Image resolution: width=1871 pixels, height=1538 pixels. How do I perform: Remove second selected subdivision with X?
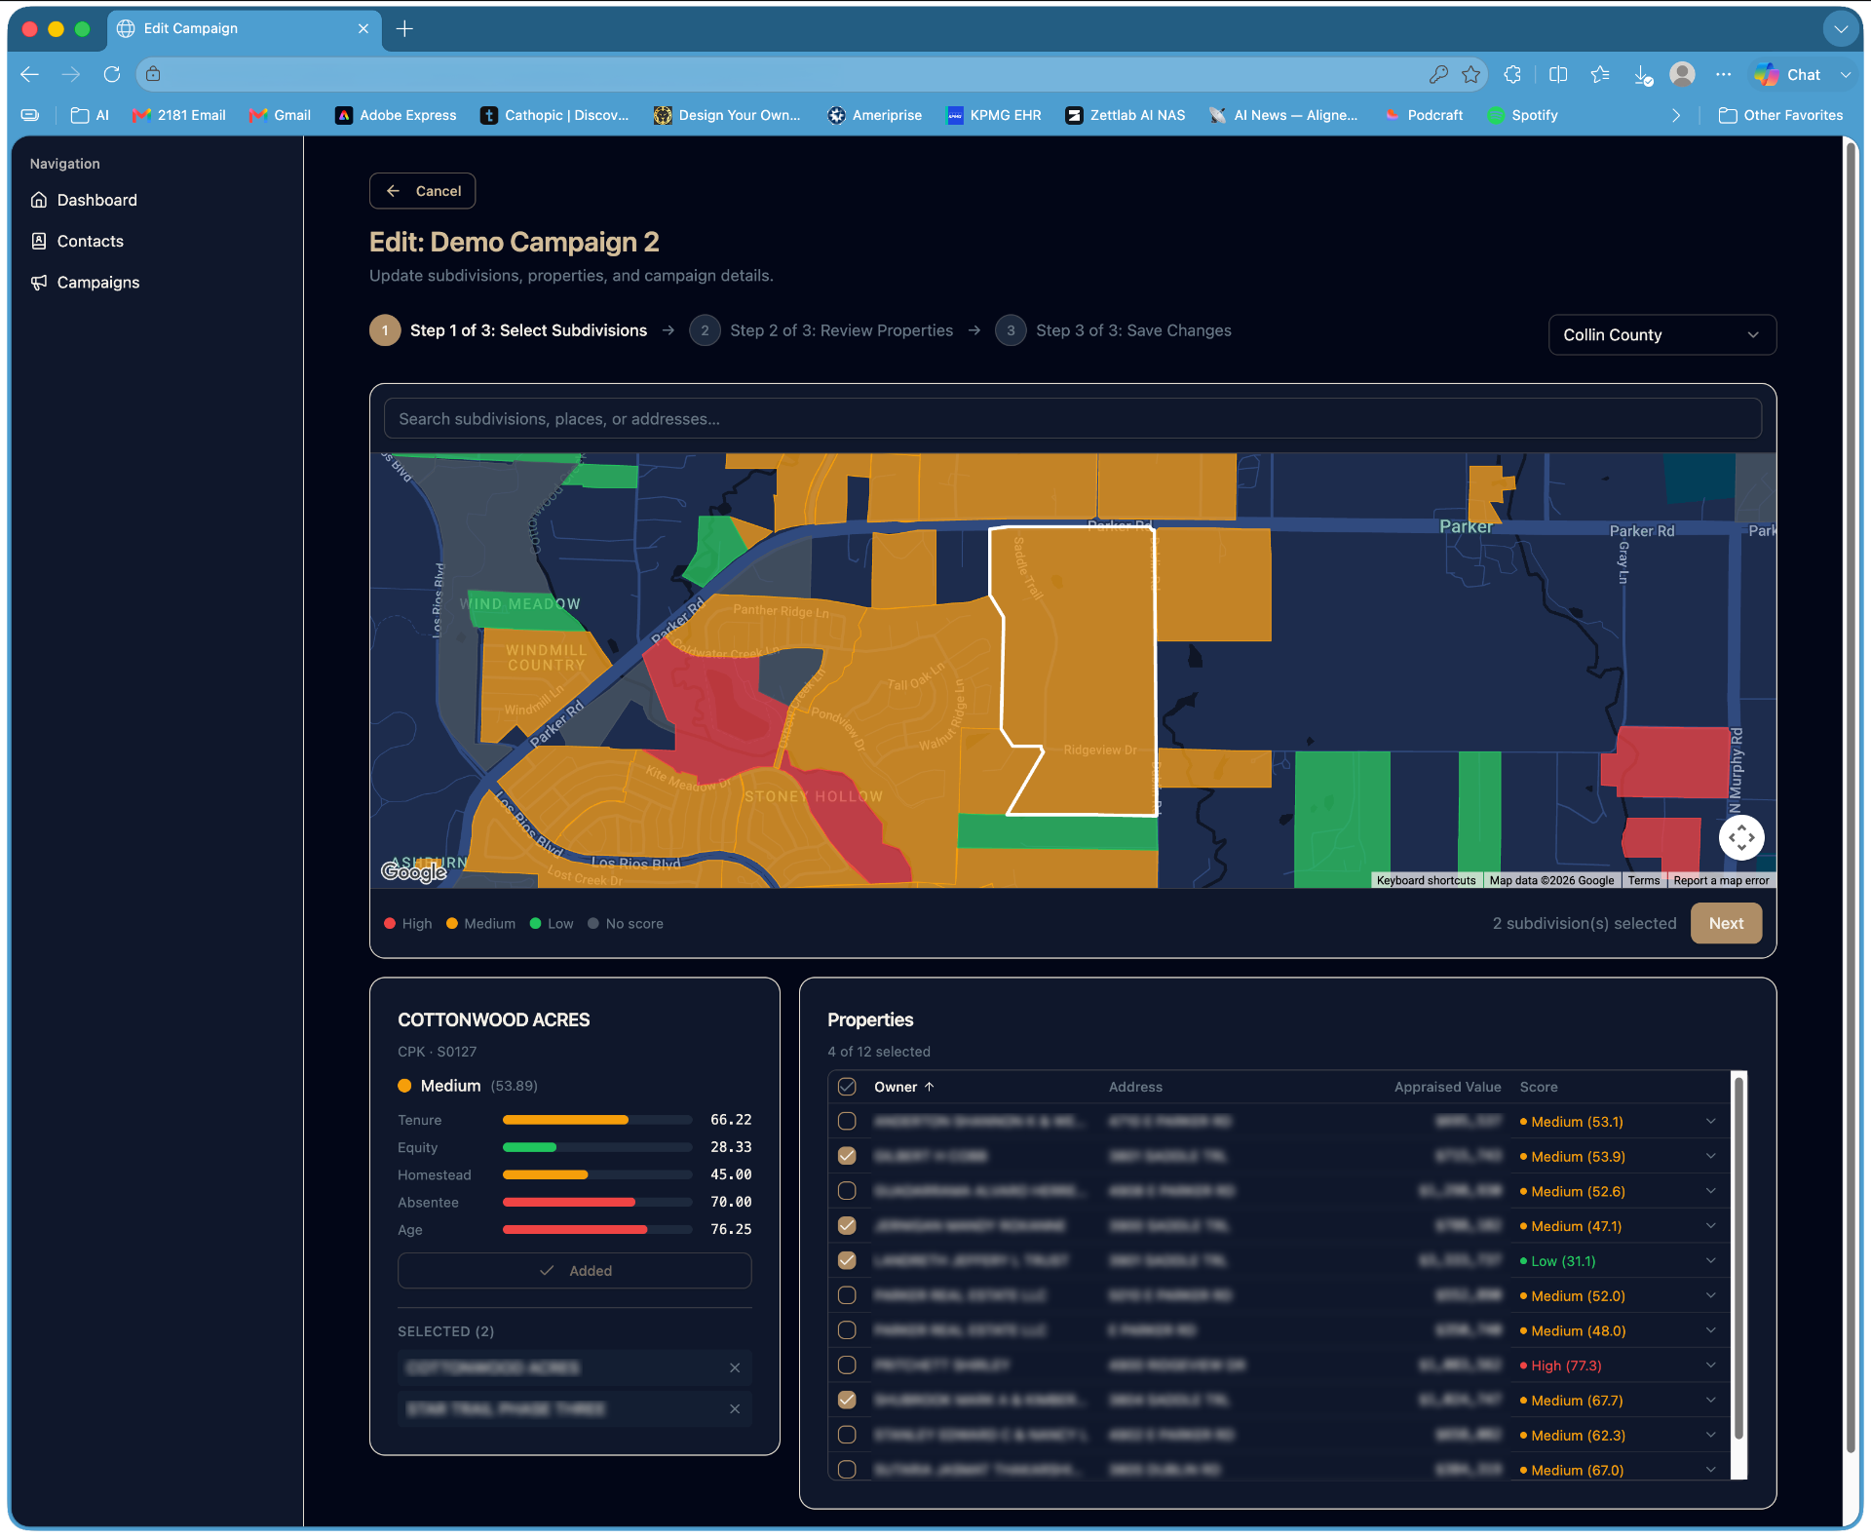tap(735, 1408)
